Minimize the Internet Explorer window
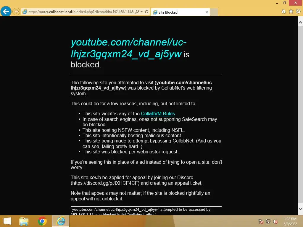This screenshot has height=227, width=303. pyautogui.click(x=277, y=3)
